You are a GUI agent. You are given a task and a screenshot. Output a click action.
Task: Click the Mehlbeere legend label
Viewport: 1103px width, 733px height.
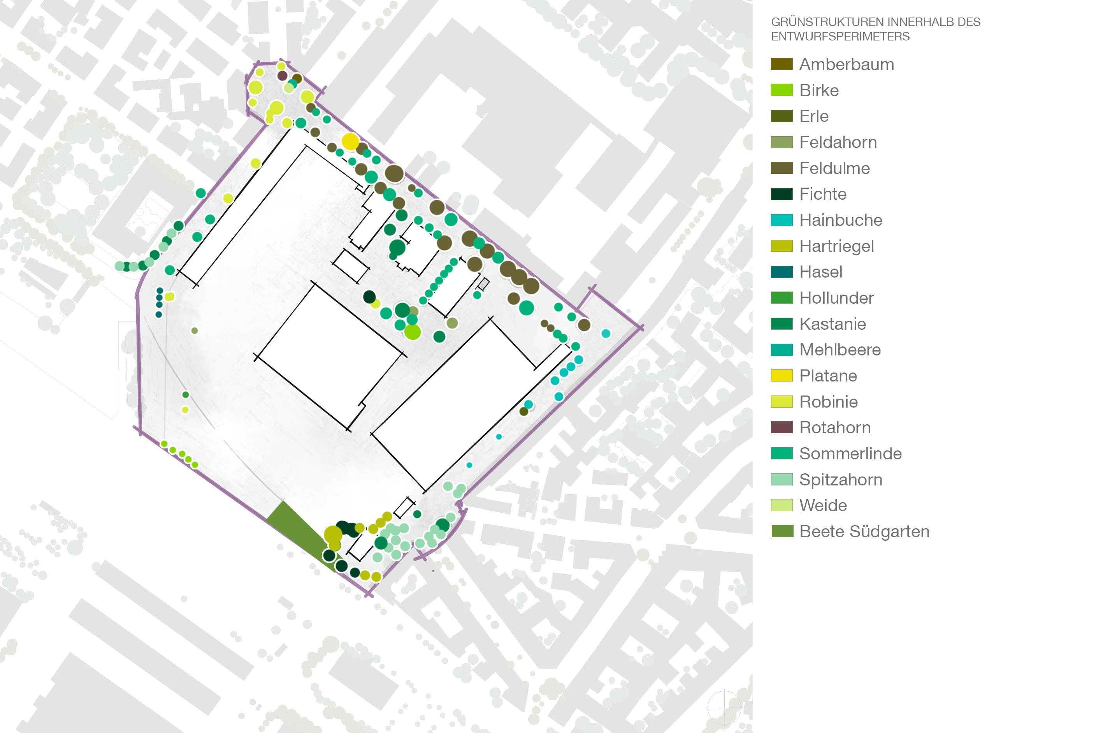point(840,350)
